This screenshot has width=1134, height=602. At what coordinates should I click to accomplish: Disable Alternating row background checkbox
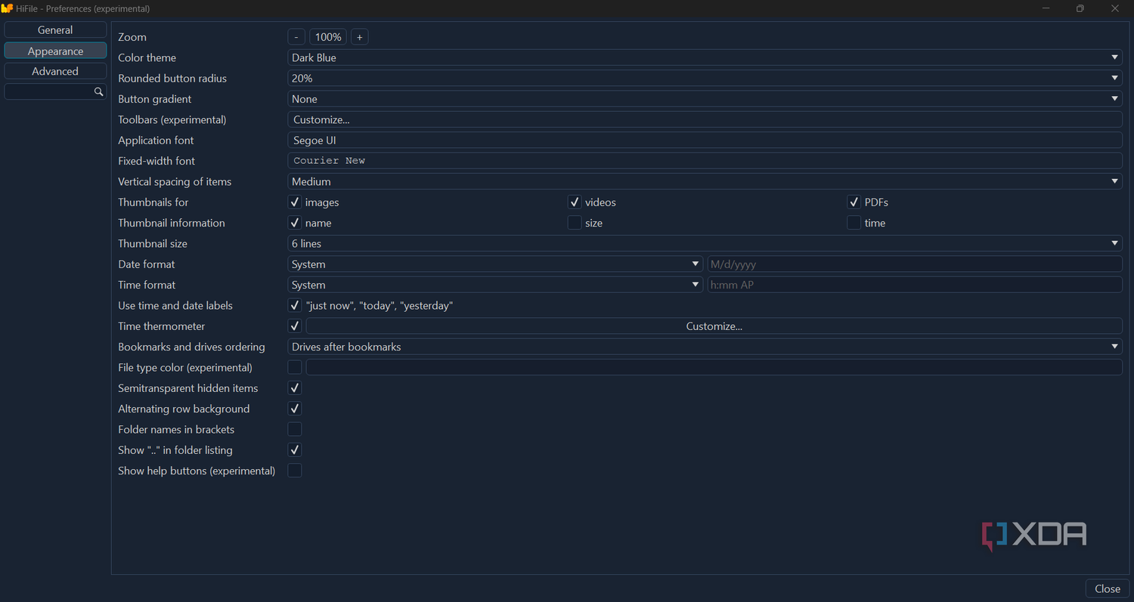tap(295, 409)
